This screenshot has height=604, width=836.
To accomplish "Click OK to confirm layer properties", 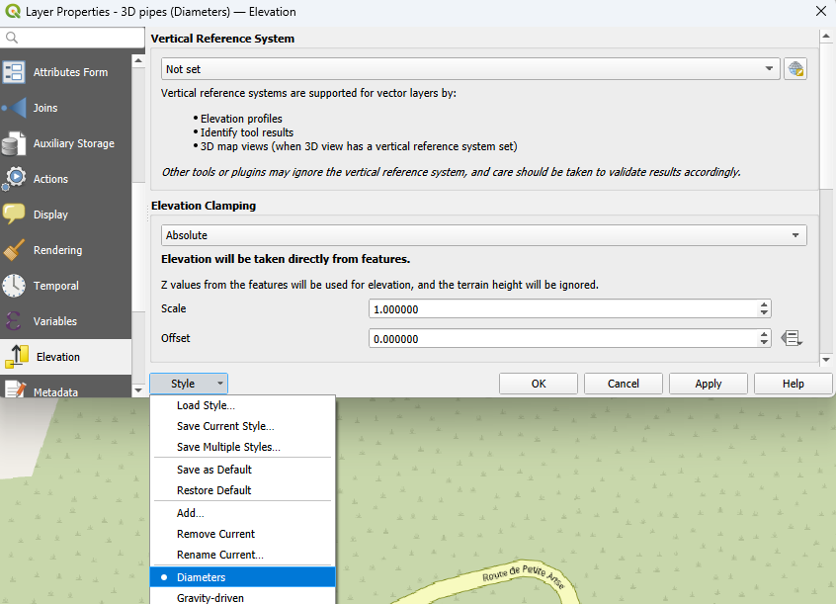I will 539,384.
